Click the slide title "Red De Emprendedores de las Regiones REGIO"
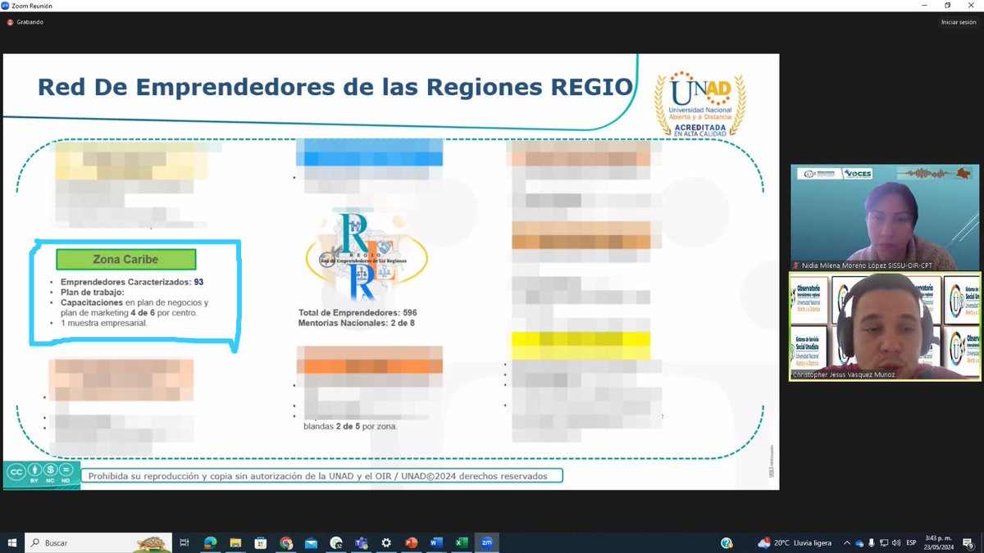The width and height of the screenshot is (984, 553). tap(335, 87)
